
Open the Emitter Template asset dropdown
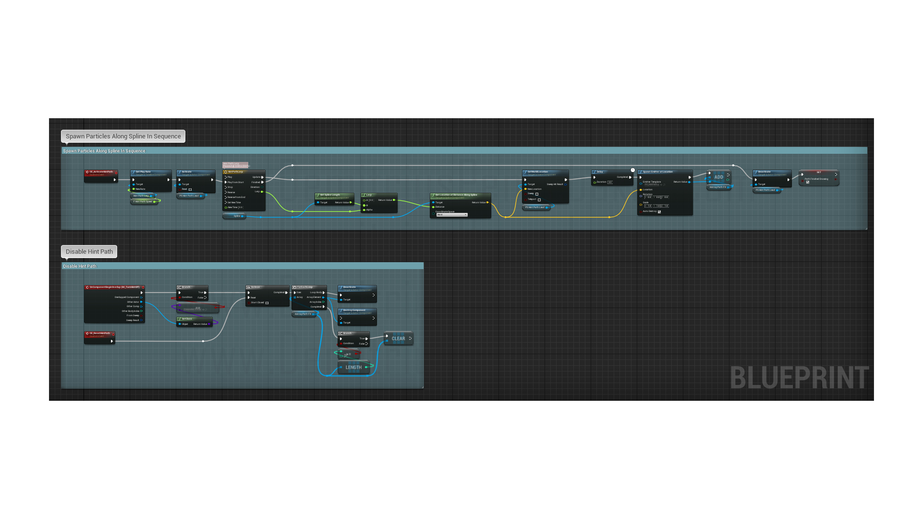click(652, 185)
